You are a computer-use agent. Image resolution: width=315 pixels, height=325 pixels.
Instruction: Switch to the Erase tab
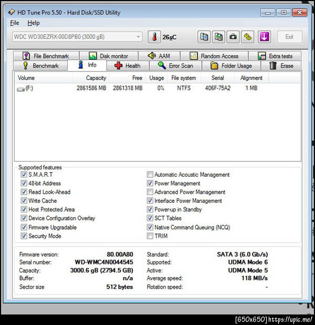coord(281,66)
